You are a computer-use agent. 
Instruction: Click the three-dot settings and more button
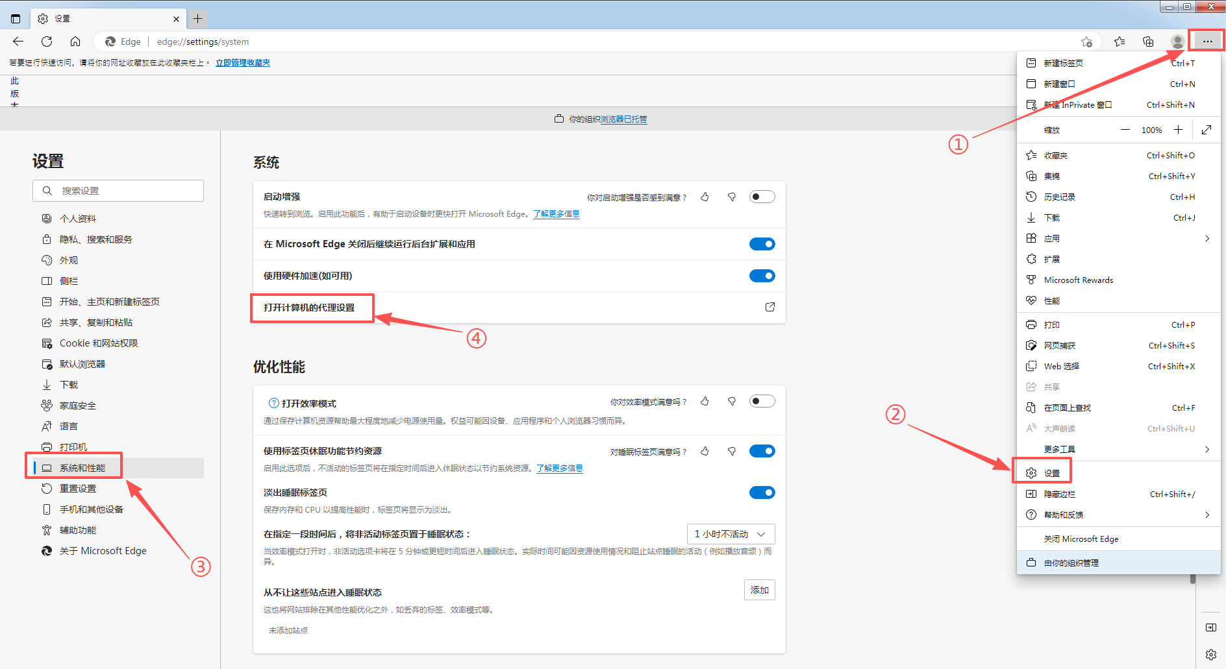1207,42
